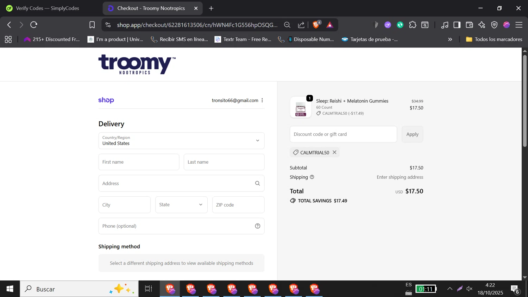Click the phone field help icon
The width and height of the screenshot is (528, 297).
258,226
